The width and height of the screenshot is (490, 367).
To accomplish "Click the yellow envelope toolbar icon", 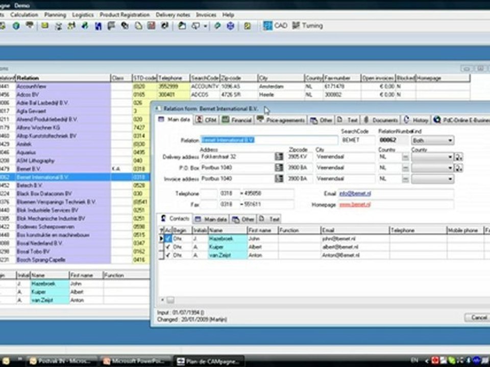I will 45,25.
